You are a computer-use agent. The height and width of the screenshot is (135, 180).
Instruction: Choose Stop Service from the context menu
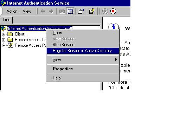[x=83, y=45]
